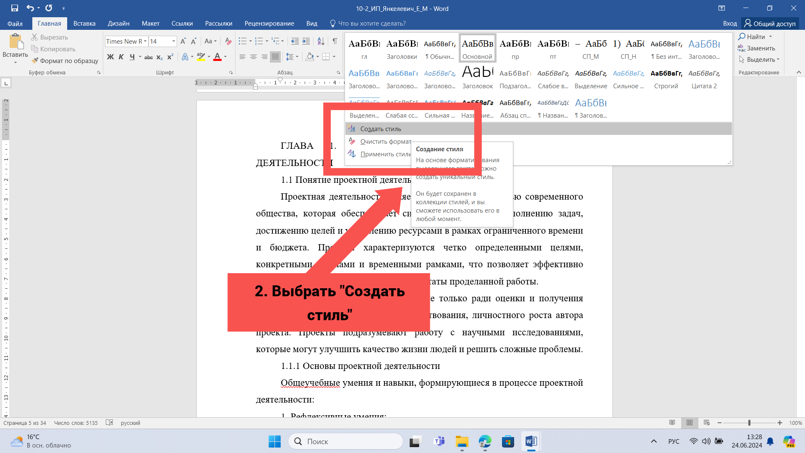Image resolution: width=805 pixels, height=453 pixels.
Task: Click Replace (Заменить) in the editing group
Action: [x=756, y=48]
